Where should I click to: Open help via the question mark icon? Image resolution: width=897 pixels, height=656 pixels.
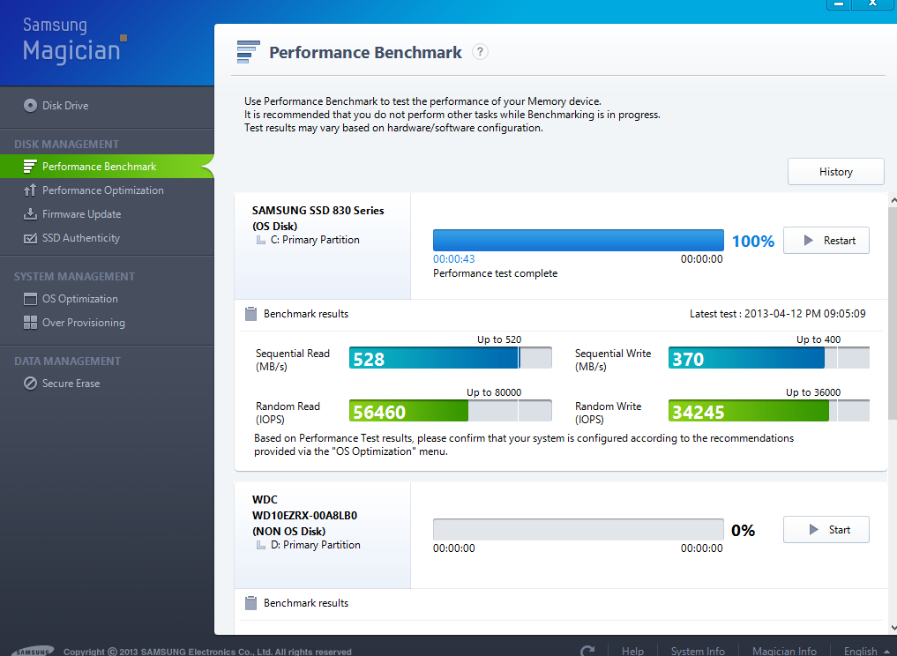tap(480, 52)
